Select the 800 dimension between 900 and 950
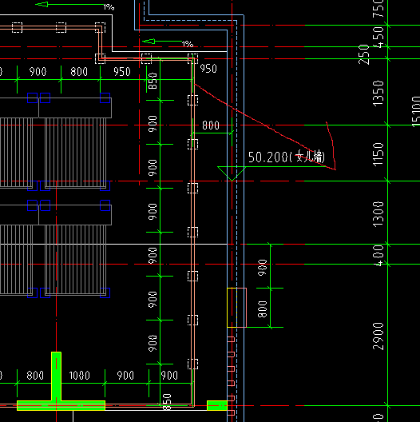The width and height of the screenshot is (420, 422). [79, 72]
